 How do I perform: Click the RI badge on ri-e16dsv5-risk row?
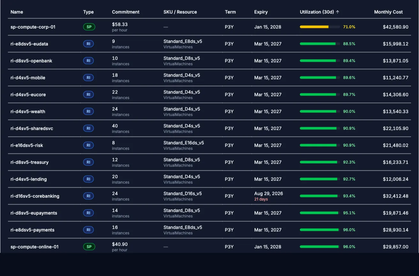88,145
